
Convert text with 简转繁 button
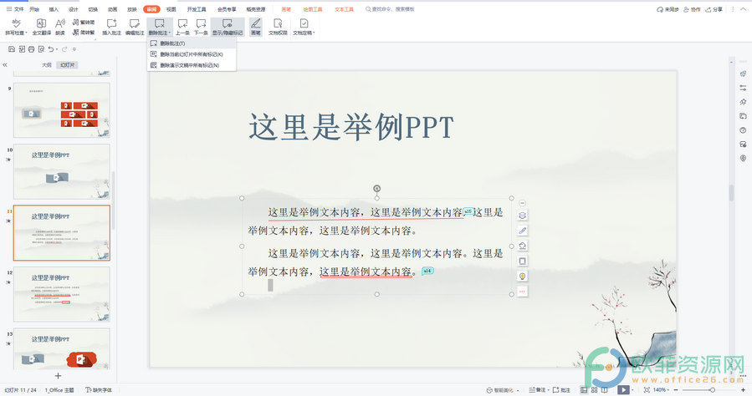pos(84,33)
